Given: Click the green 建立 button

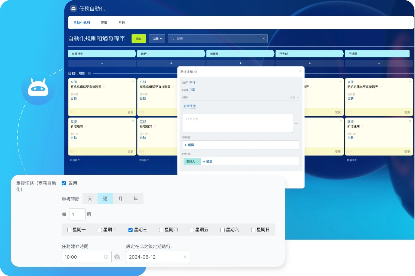Looking at the screenshot, I should click(139, 38).
